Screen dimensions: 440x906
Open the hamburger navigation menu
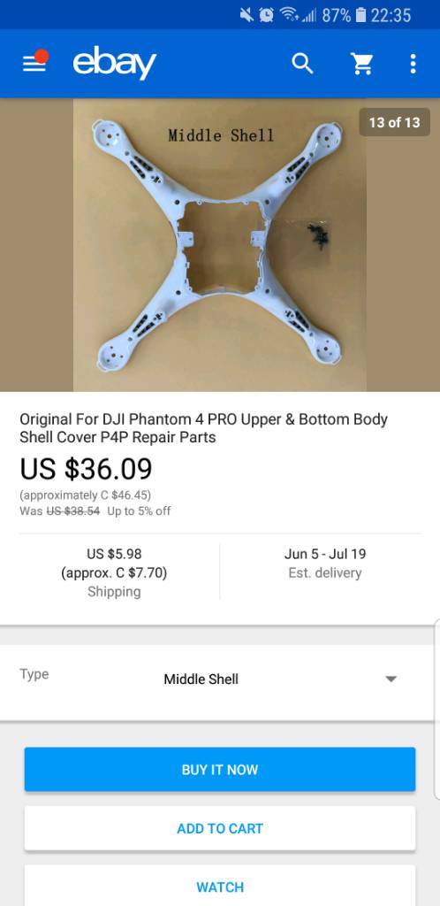click(x=34, y=63)
